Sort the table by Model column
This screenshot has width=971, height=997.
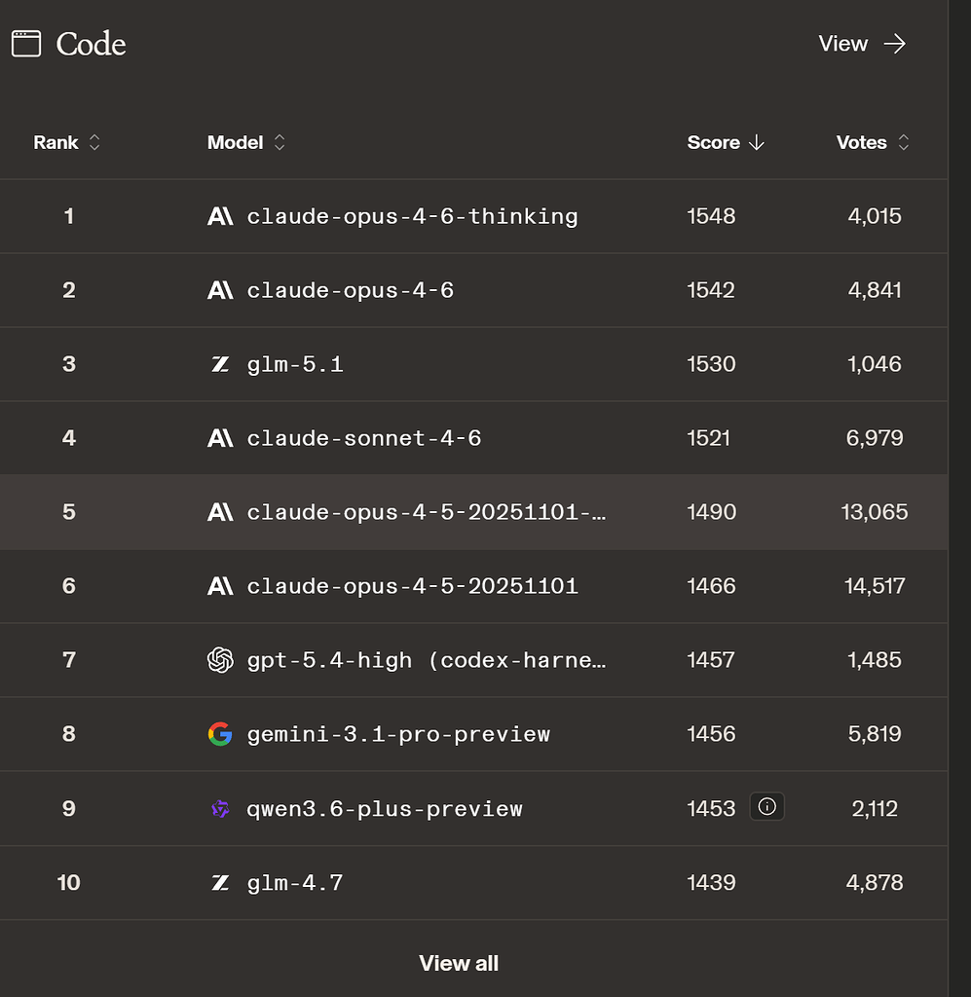pos(246,142)
